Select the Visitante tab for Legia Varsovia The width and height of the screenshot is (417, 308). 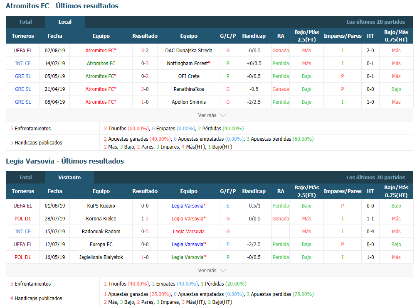[69, 177]
